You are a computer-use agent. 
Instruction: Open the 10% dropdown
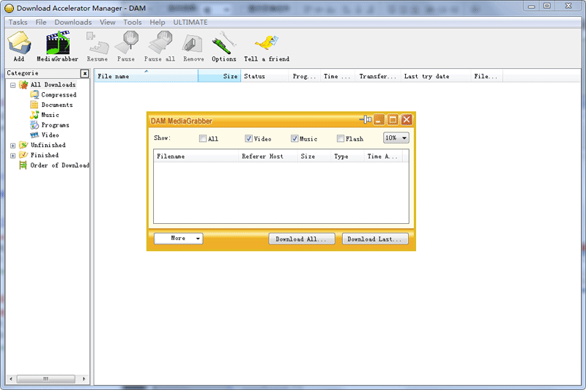(396, 138)
